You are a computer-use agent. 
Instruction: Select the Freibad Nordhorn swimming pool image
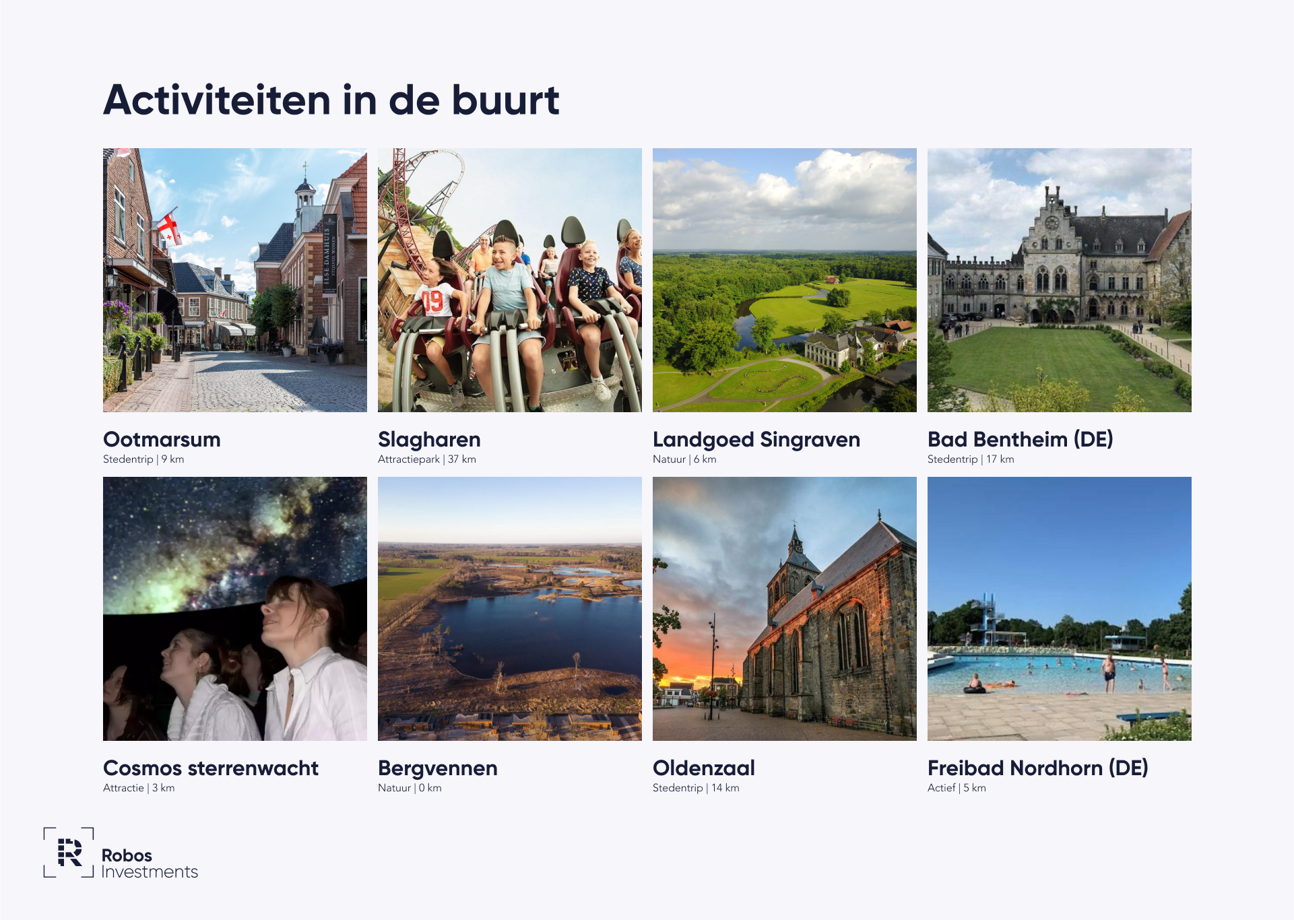coord(1059,608)
